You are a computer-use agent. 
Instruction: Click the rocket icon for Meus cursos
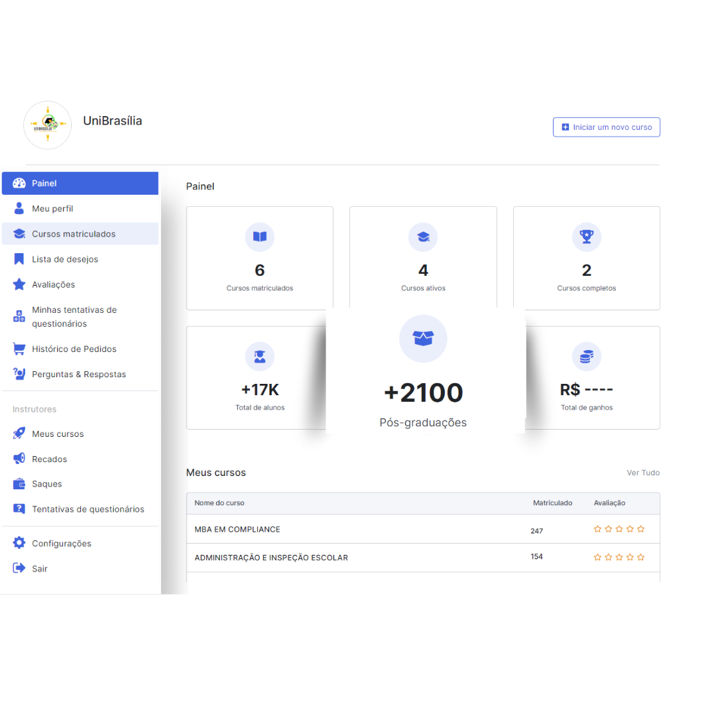[19, 434]
